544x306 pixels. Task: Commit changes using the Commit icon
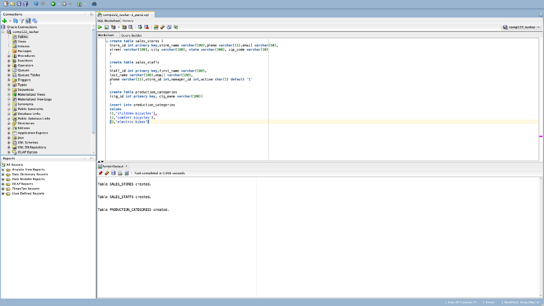pos(140,27)
